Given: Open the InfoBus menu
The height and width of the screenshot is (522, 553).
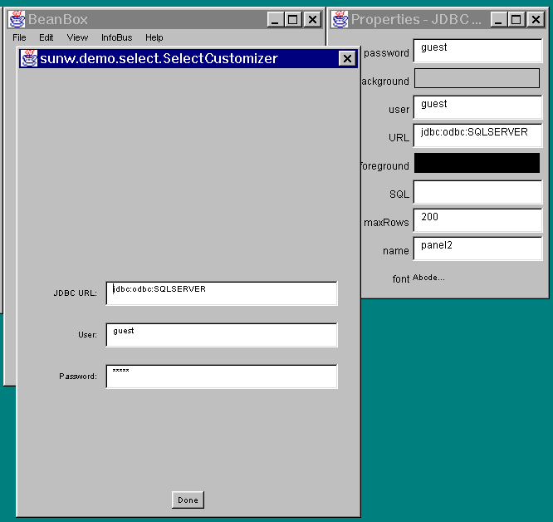Looking at the screenshot, I should tap(116, 37).
